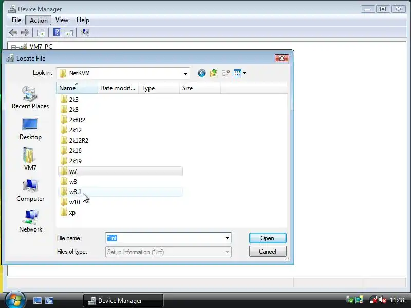Select the w7 folder
Image resolution: width=411 pixels, height=308 pixels.
[x=120, y=171]
